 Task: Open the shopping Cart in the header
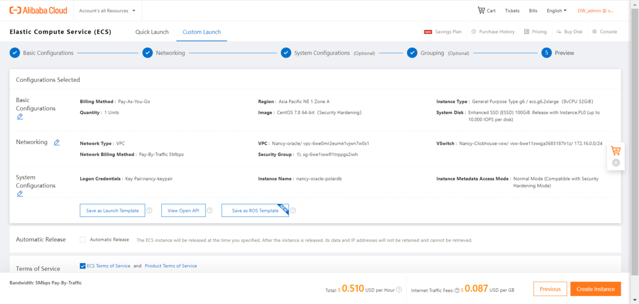[x=486, y=11]
